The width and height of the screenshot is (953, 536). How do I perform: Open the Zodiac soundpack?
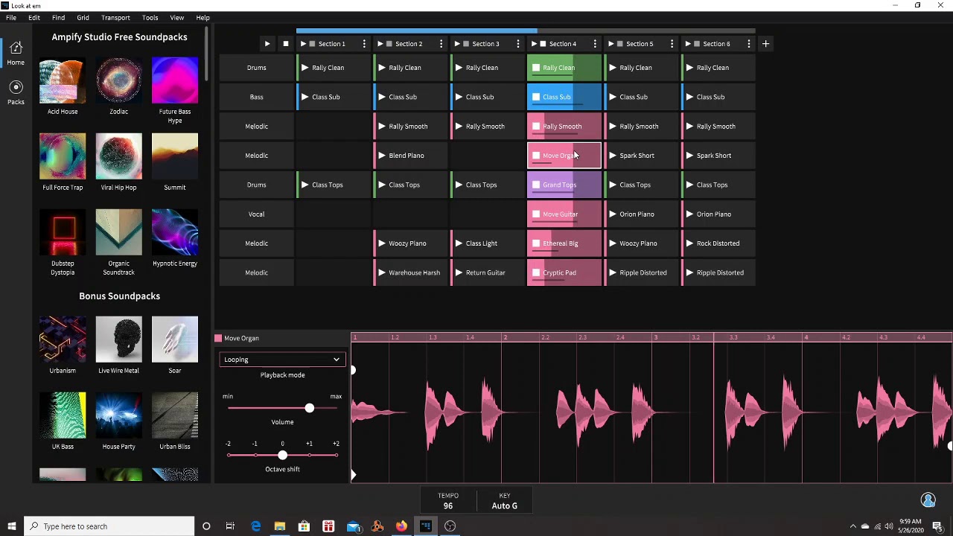pyautogui.click(x=118, y=80)
